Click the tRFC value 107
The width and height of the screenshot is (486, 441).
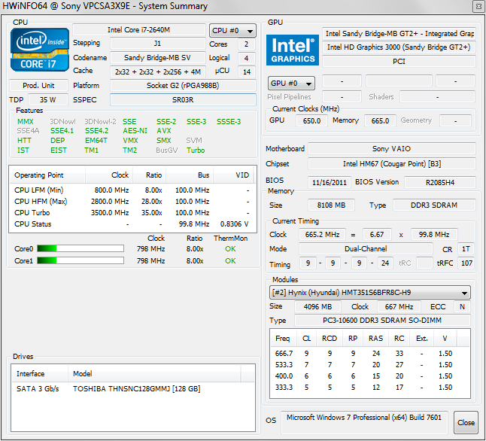[x=466, y=263]
